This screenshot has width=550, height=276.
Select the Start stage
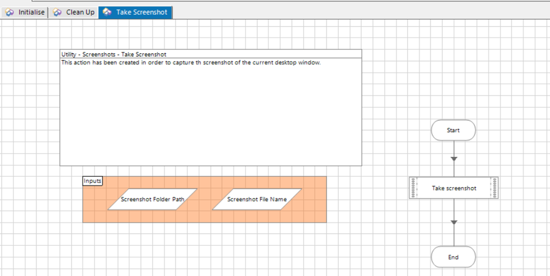pyautogui.click(x=453, y=130)
